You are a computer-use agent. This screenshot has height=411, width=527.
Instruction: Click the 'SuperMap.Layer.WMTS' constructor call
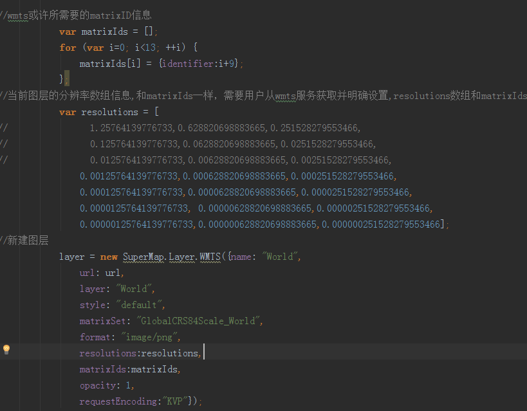pyautogui.click(x=171, y=257)
